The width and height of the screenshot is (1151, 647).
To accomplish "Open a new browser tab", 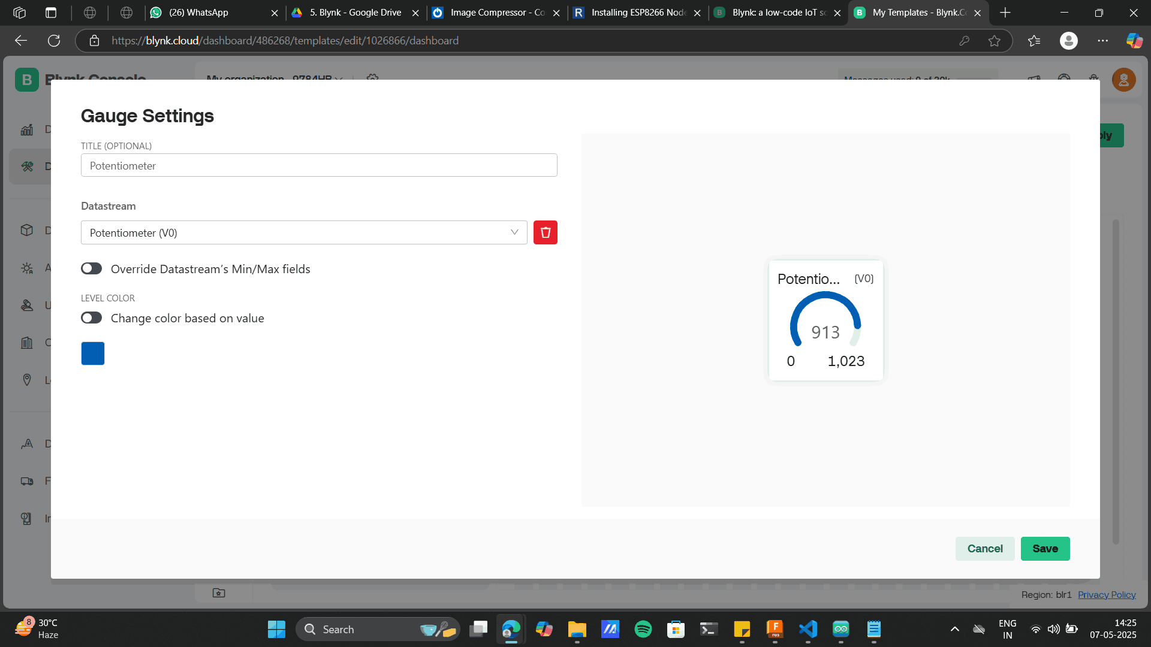I will click(1005, 13).
